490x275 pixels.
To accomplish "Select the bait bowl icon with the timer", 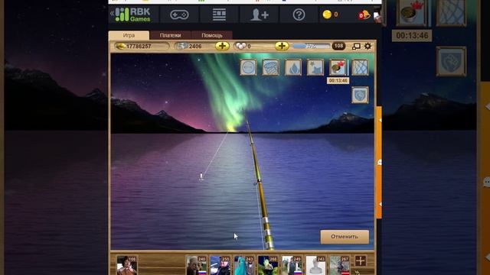I will click(338, 67).
